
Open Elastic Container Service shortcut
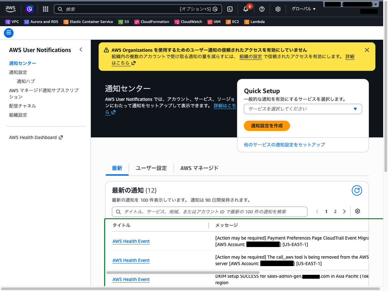click(88, 22)
